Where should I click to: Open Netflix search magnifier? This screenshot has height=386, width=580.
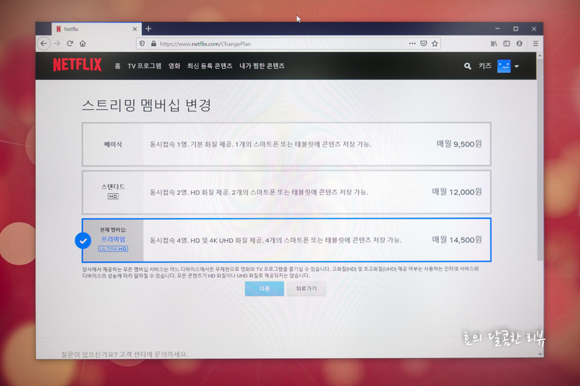(468, 66)
